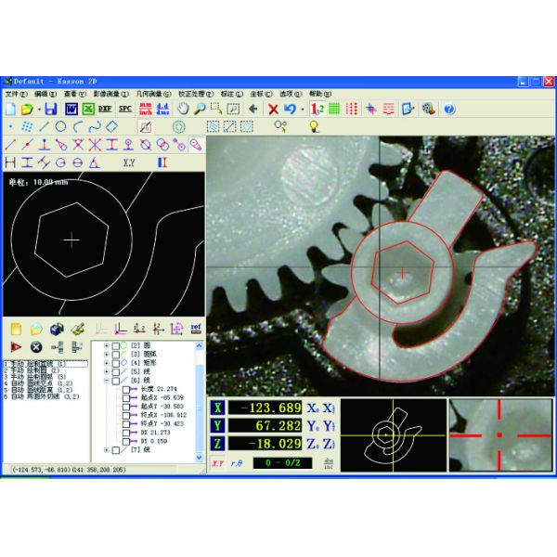Click the blue help question mark icon
This screenshot has height=557, width=557.
pyautogui.click(x=449, y=110)
